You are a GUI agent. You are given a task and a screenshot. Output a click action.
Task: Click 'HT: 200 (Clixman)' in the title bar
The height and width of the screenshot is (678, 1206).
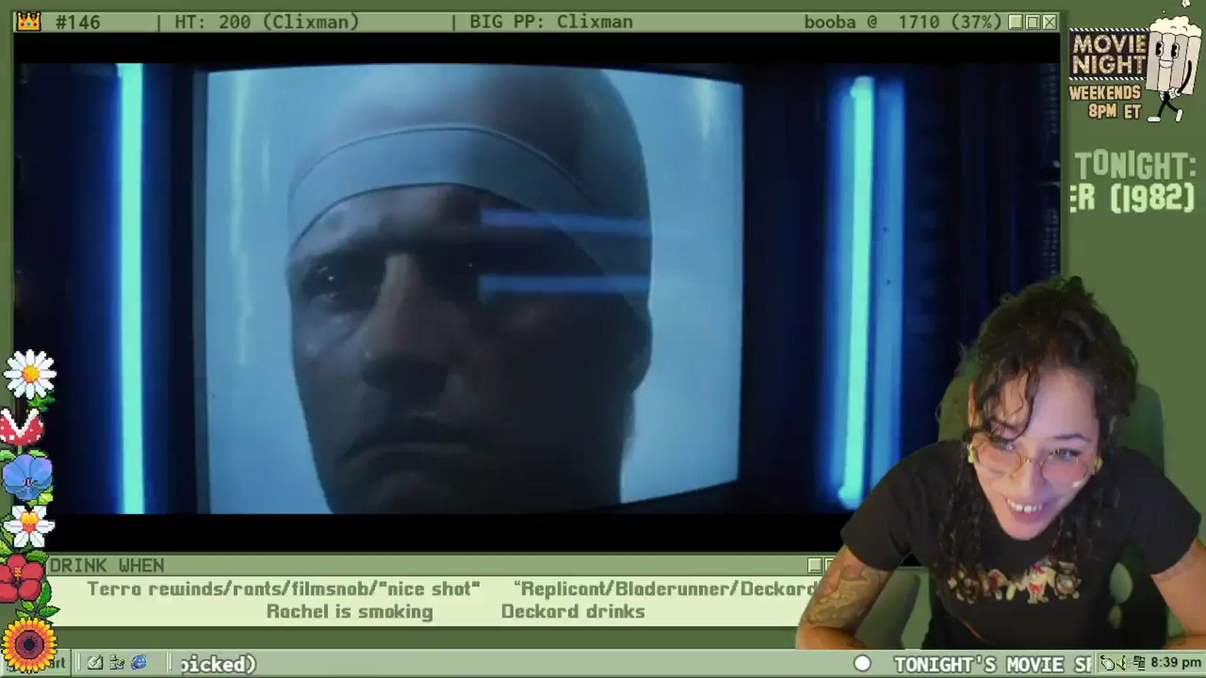click(x=267, y=22)
